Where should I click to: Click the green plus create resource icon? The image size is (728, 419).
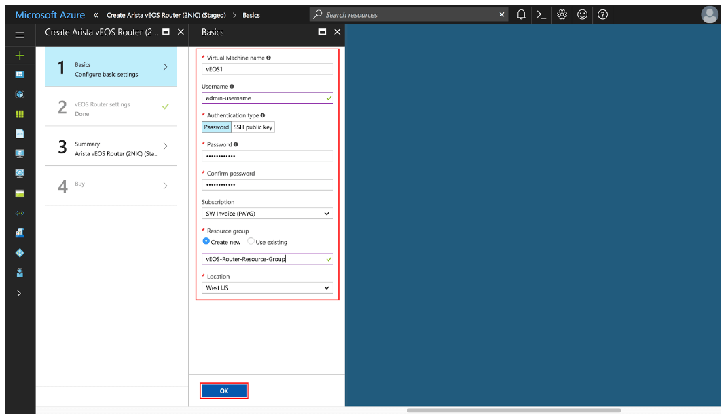click(20, 56)
